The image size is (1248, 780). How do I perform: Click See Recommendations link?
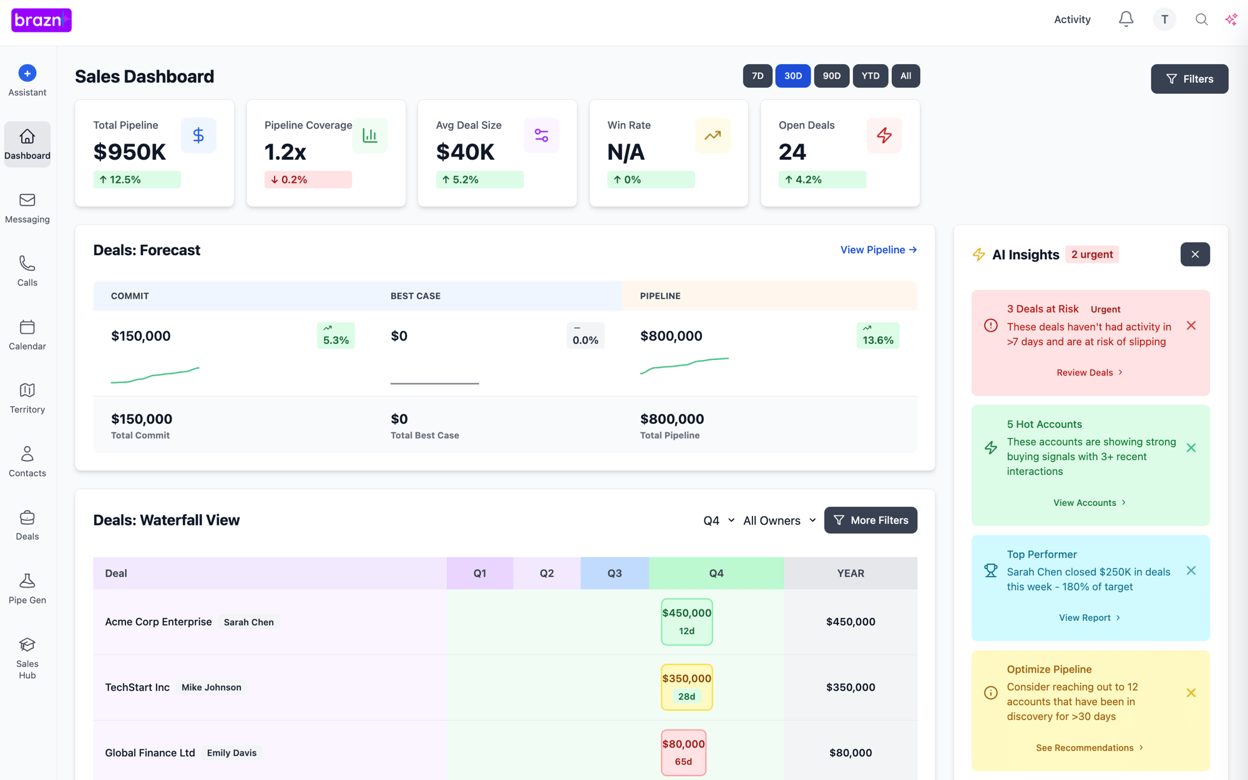(1090, 748)
